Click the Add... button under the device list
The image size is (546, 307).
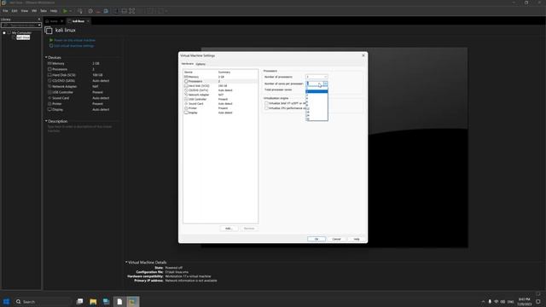pos(229,229)
